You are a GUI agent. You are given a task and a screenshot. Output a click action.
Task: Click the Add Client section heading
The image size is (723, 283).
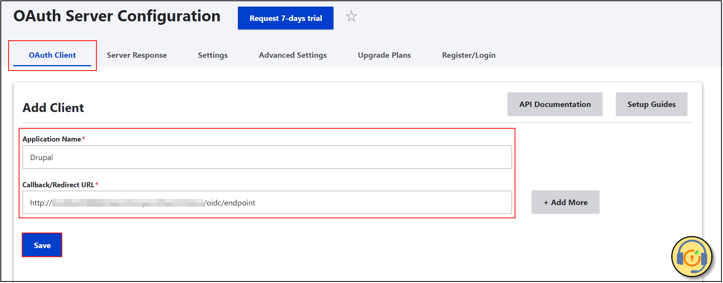[53, 108]
